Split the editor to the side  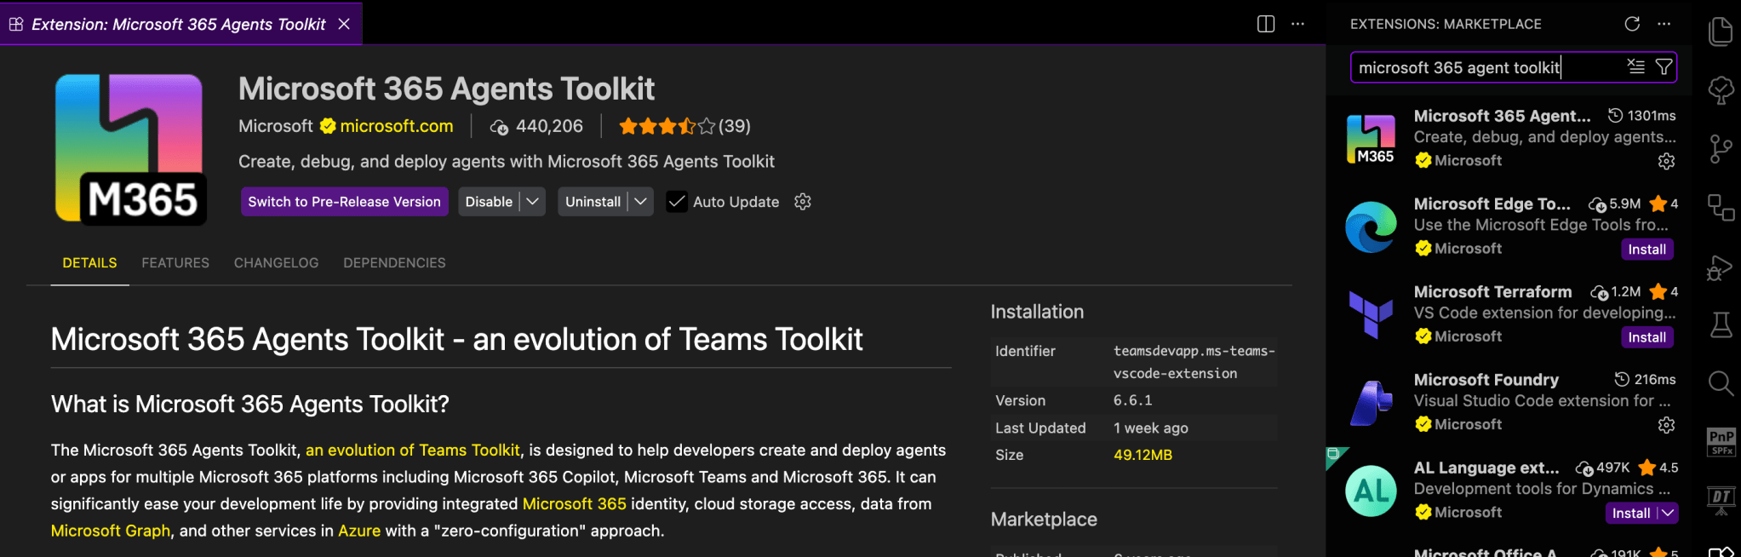click(x=1266, y=24)
